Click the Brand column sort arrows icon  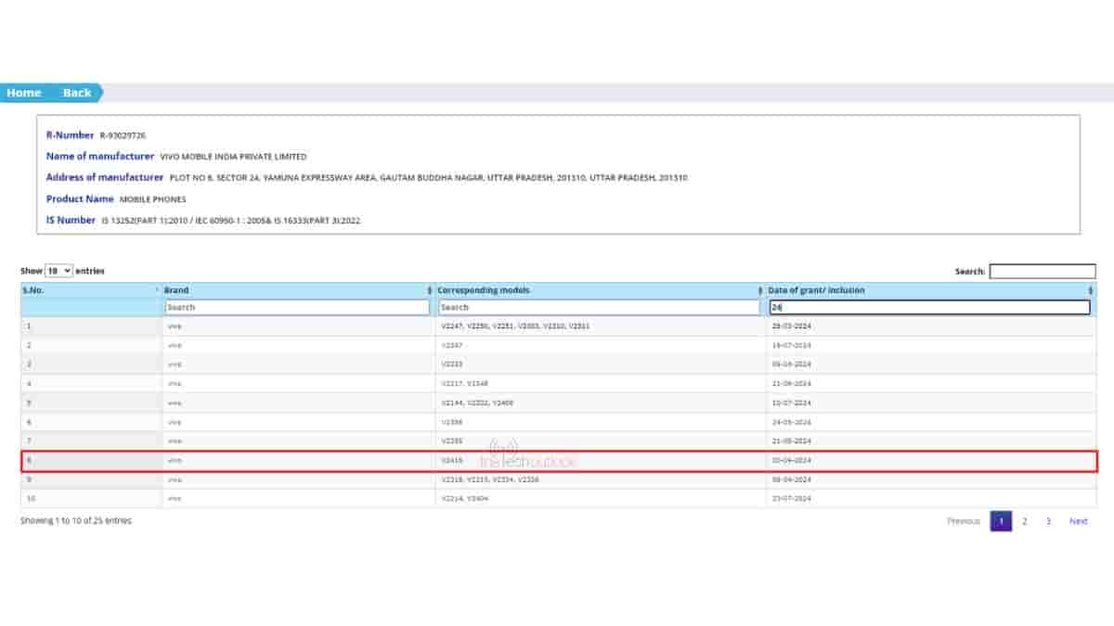pyautogui.click(x=429, y=290)
